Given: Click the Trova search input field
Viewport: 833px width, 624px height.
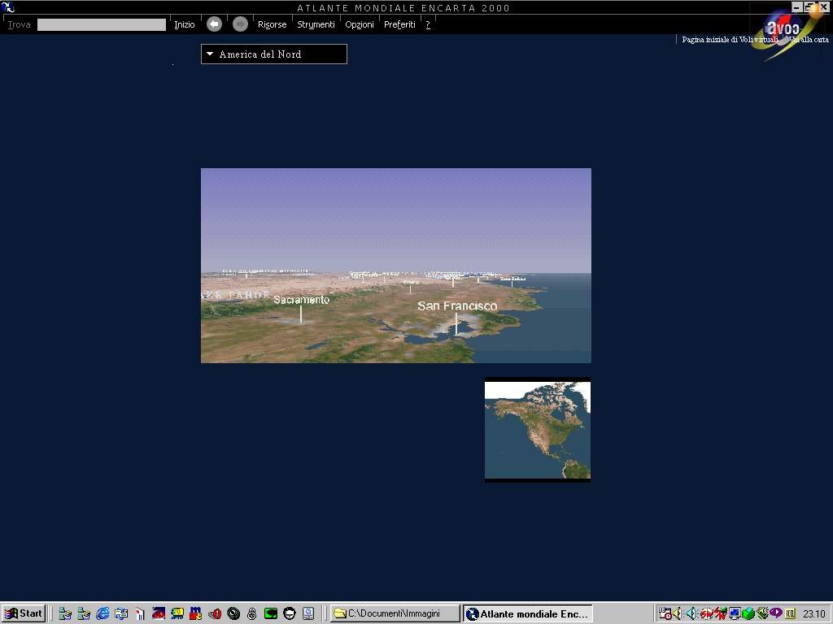Looking at the screenshot, I should point(102,24).
